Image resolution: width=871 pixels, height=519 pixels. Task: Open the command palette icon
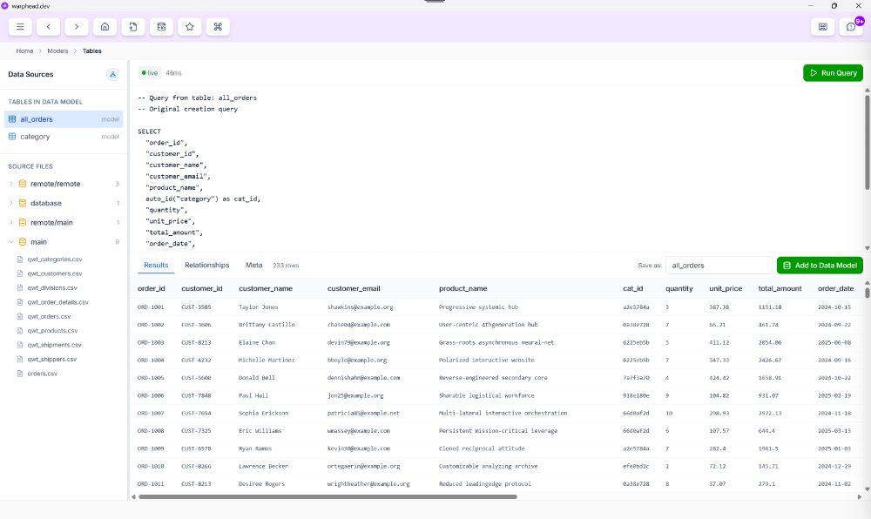point(218,27)
